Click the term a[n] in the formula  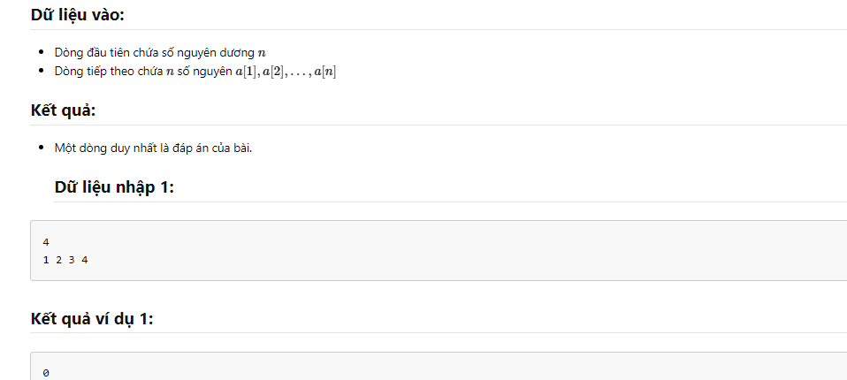pyautogui.click(x=326, y=72)
